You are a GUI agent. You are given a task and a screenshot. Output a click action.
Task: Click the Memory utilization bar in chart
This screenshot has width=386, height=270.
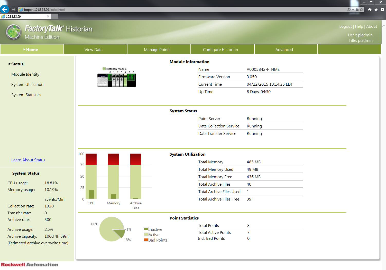113,176
